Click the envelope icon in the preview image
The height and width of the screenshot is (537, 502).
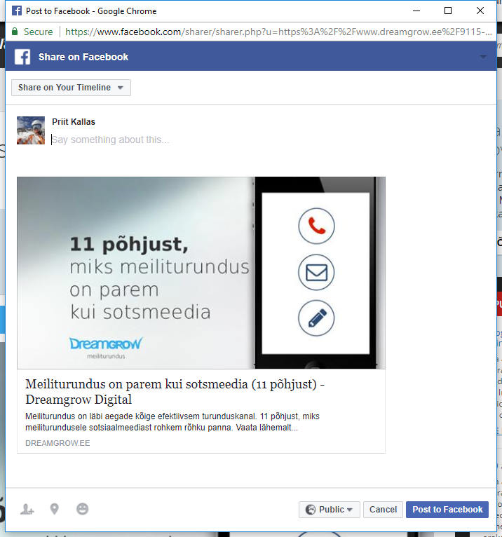click(316, 272)
